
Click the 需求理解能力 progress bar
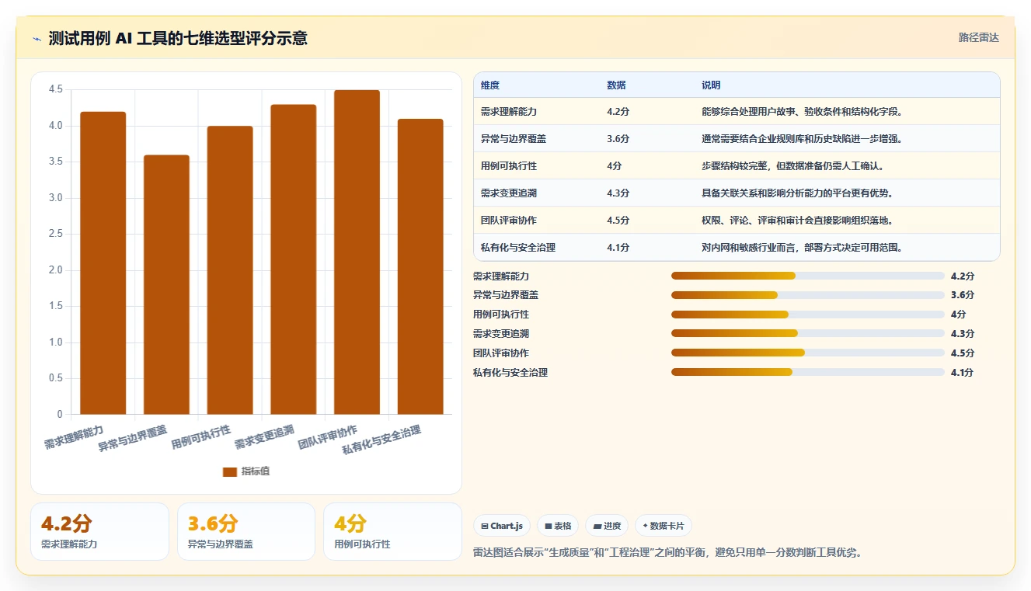tap(808, 276)
